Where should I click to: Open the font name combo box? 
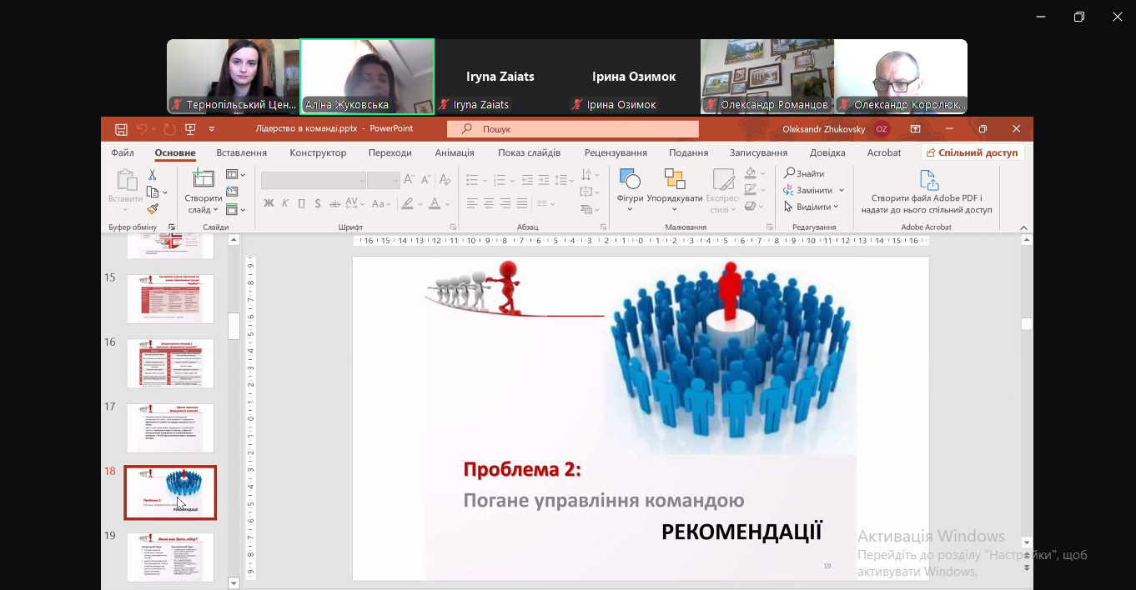tap(314, 180)
